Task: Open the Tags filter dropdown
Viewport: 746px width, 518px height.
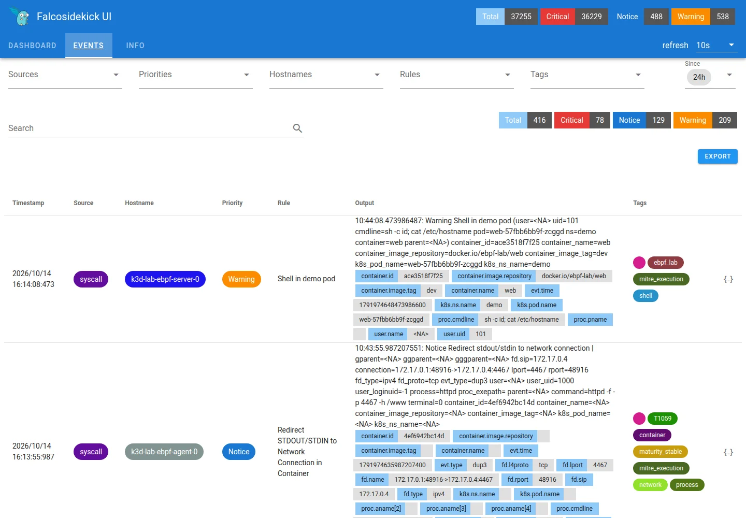Action: point(587,75)
